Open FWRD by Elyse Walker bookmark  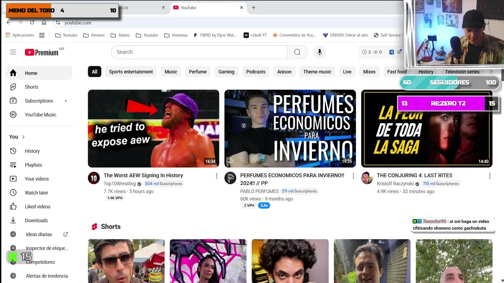pos(215,35)
